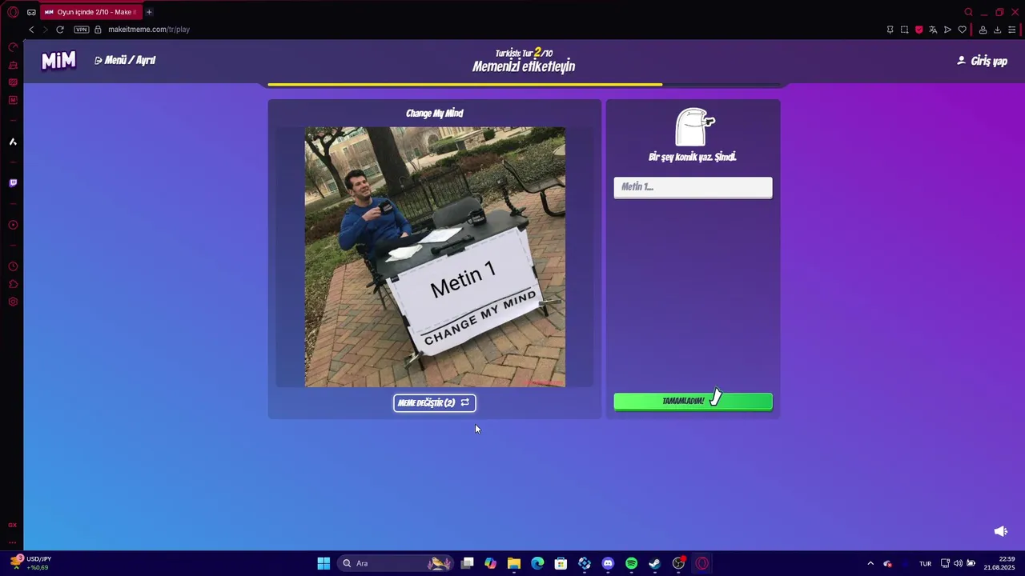Open the Aria AI sidebar icon

13,142
